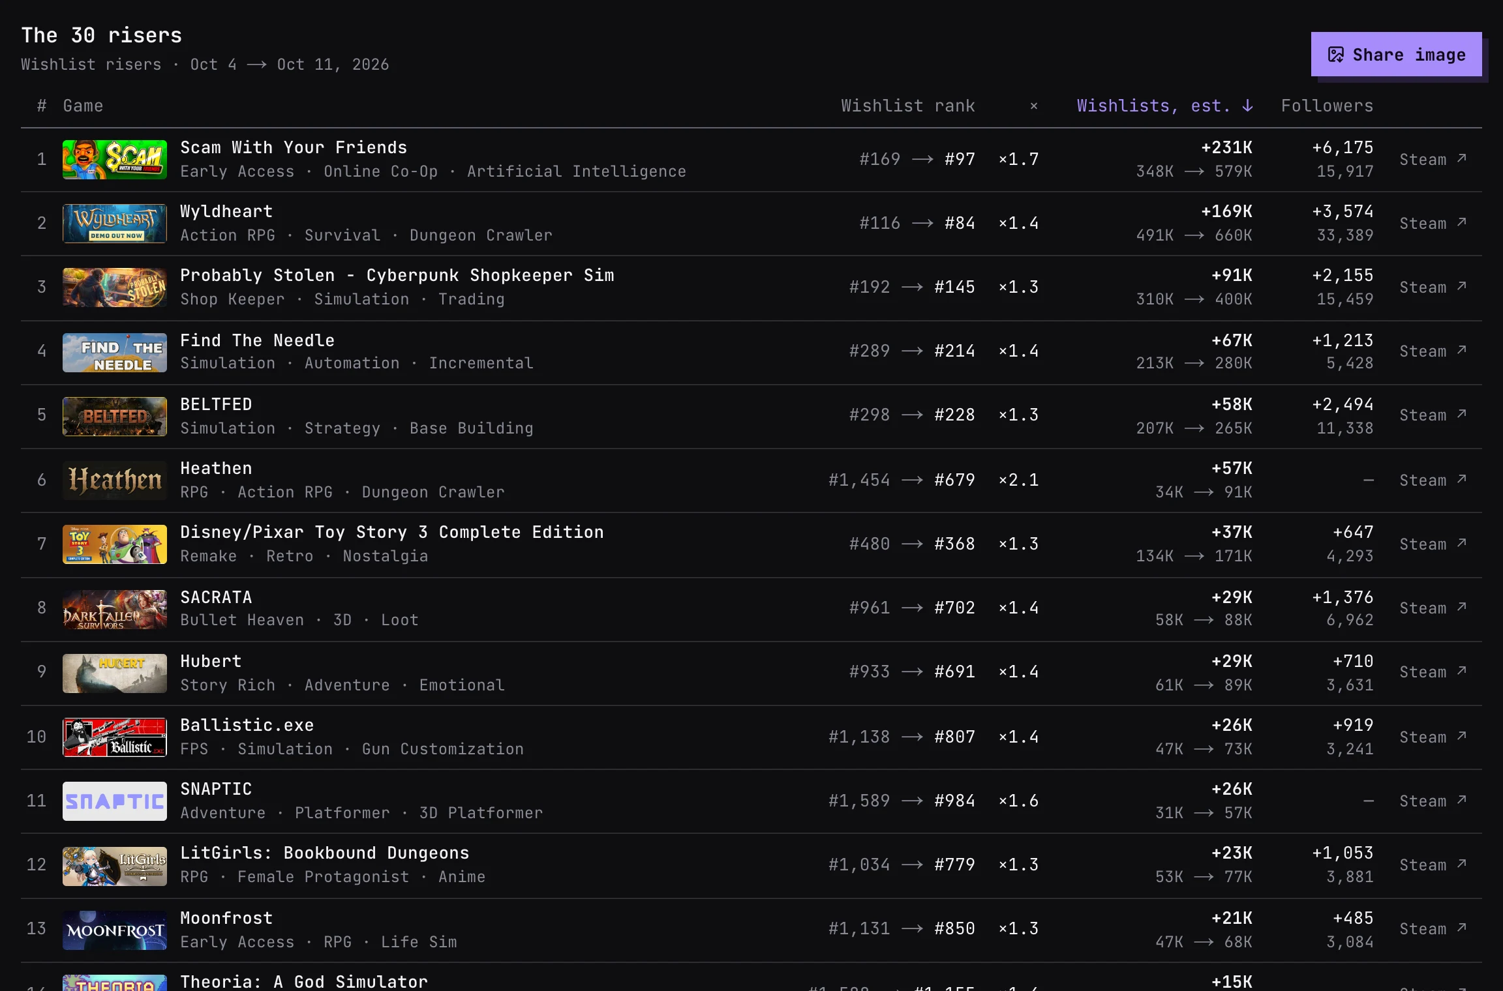Sort by Followers column header

1327,106
